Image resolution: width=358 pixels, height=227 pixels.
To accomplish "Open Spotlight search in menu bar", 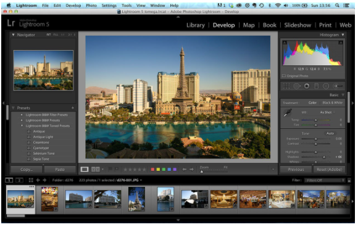I will 337,6.
